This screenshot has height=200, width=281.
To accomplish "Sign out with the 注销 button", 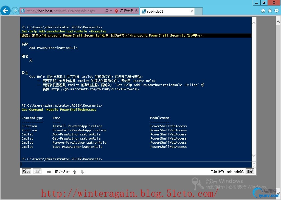I will point(250,171).
